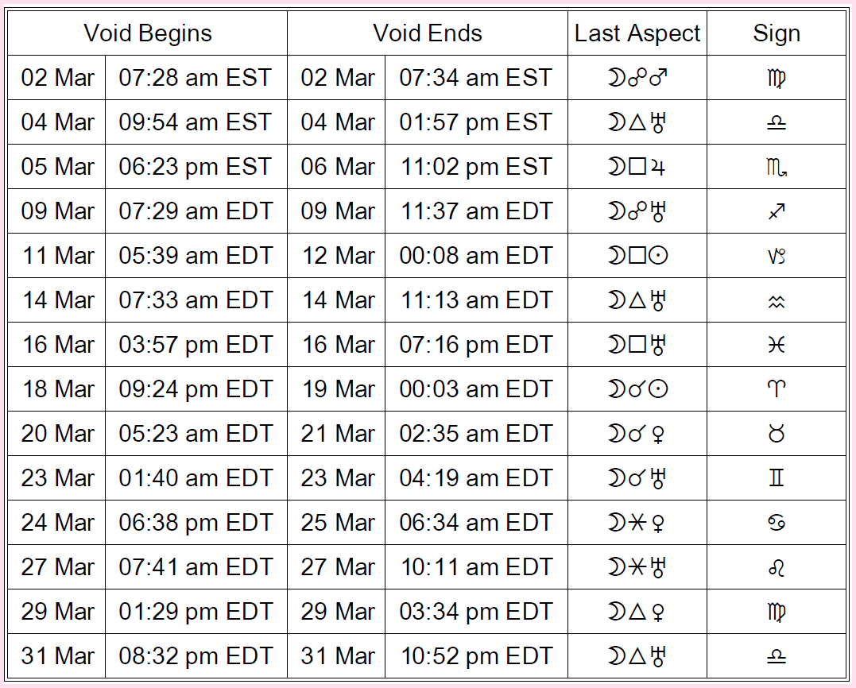Select the "07:28 am EST" time cell
This screenshot has height=688, width=856.
[196, 78]
